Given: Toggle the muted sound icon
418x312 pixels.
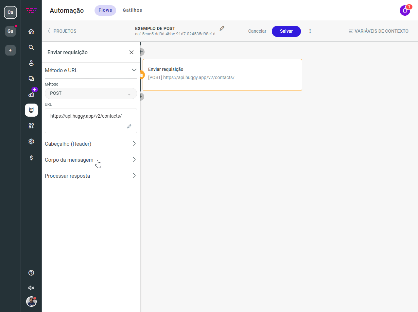Looking at the screenshot, I should (31, 288).
